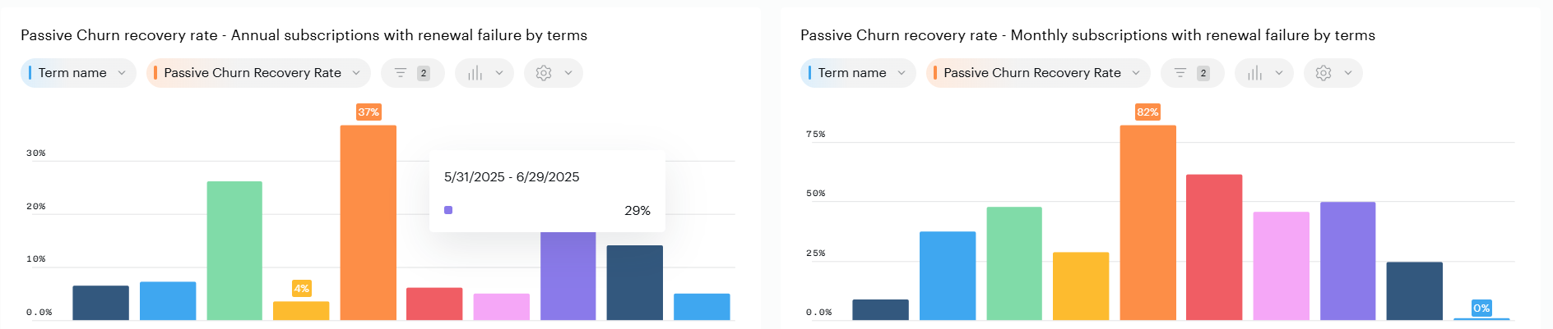Click the yellow 4% data label
Image resolution: width=1553 pixels, height=329 pixels.
(x=302, y=289)
